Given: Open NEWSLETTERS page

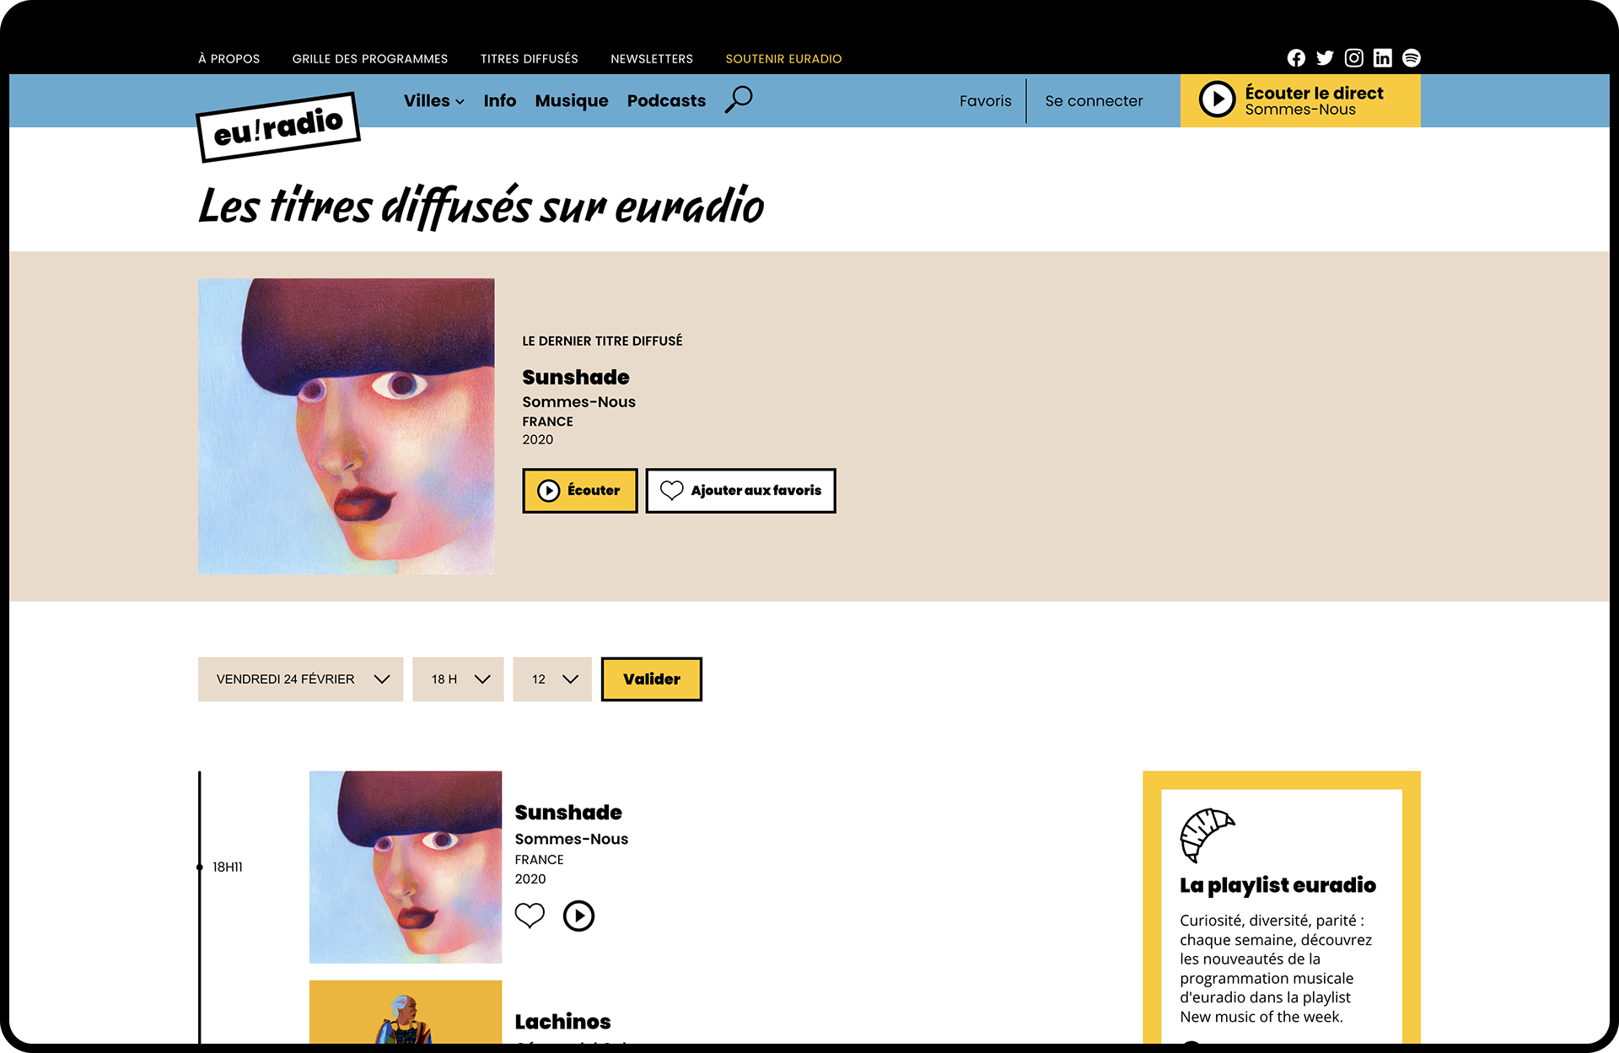Looking at the screenshot, I should coord(652,59).
